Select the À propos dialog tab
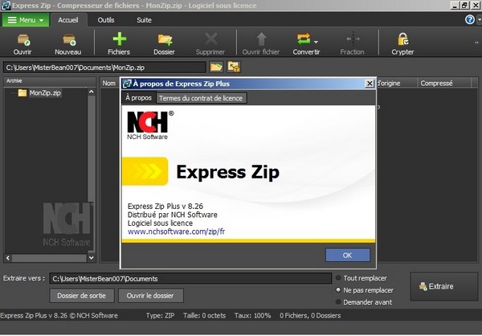This screenshot has width=482, height=336. point(139,98)
